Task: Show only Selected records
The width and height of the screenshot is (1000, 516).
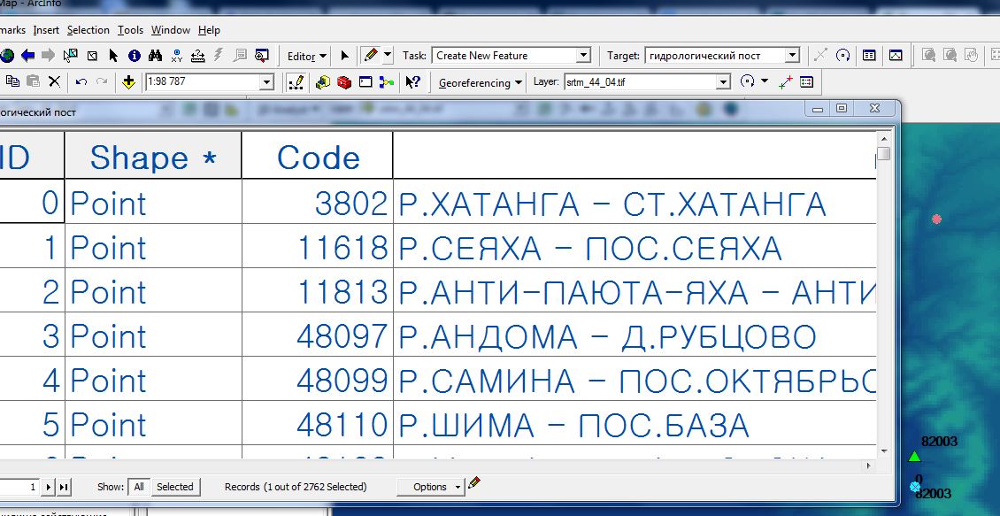Action: pyautogui.click(x=174, y=487)
